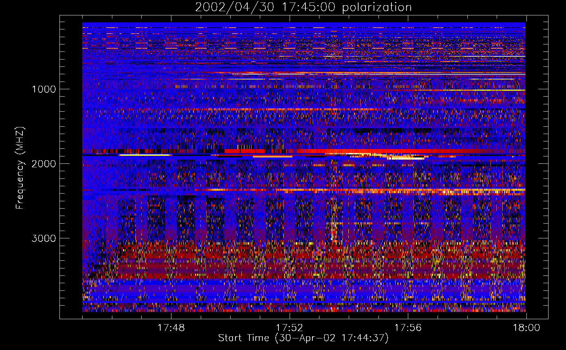Select the 1000 frequency tick label
Image resolution: width=566 pixels, height=350 pixels.
44,89
